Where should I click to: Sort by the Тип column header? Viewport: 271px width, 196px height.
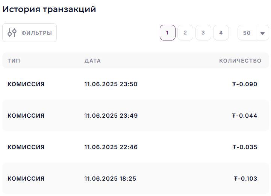click(14, 61)
